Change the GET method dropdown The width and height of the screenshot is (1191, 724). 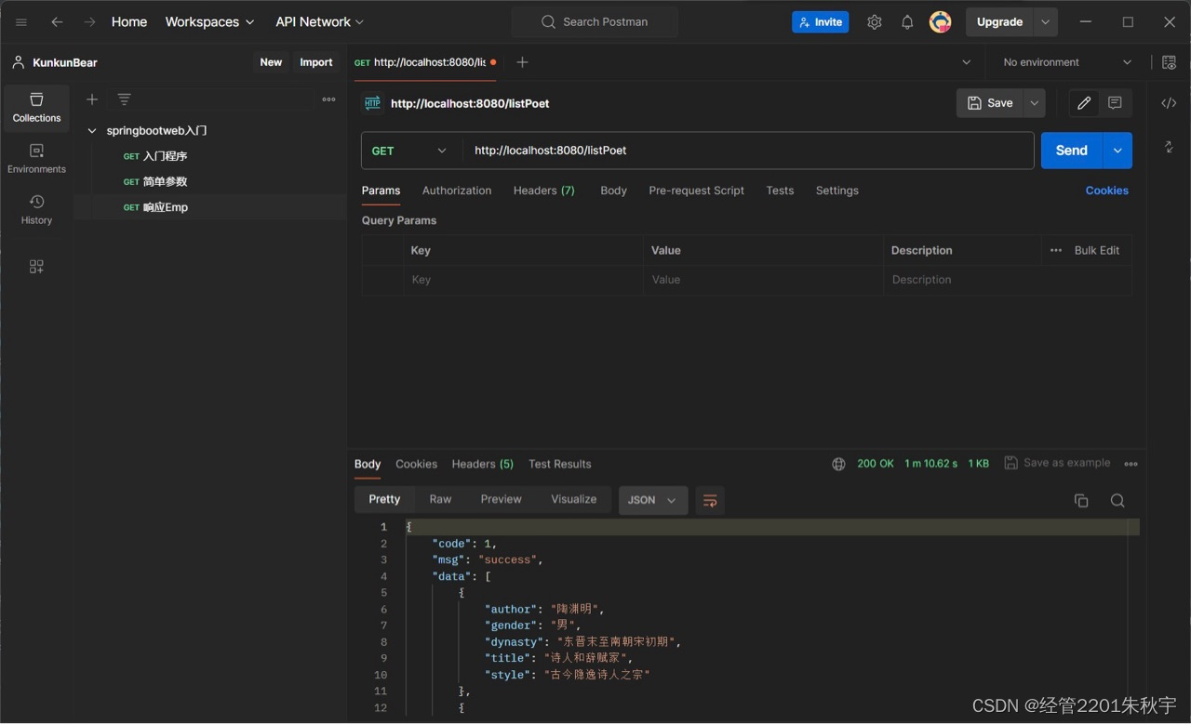point(410,151)
